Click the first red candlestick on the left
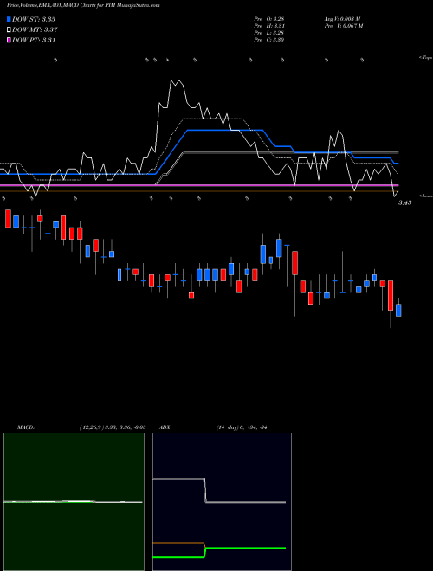 [8, 219]
